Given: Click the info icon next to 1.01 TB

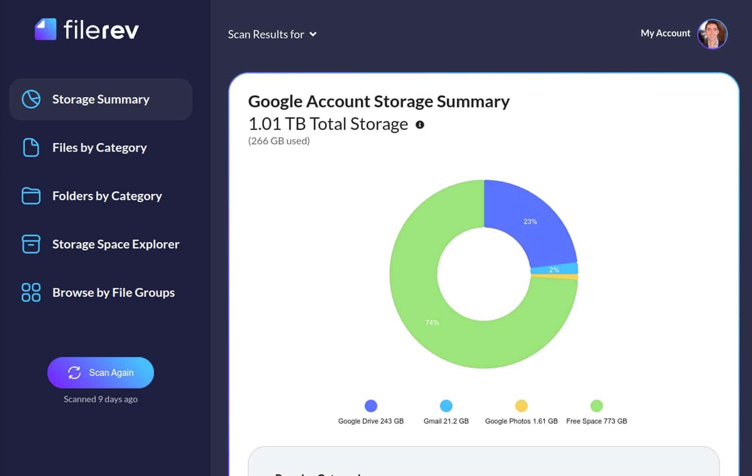Looking at the screenshot, I should click(420, 124).
